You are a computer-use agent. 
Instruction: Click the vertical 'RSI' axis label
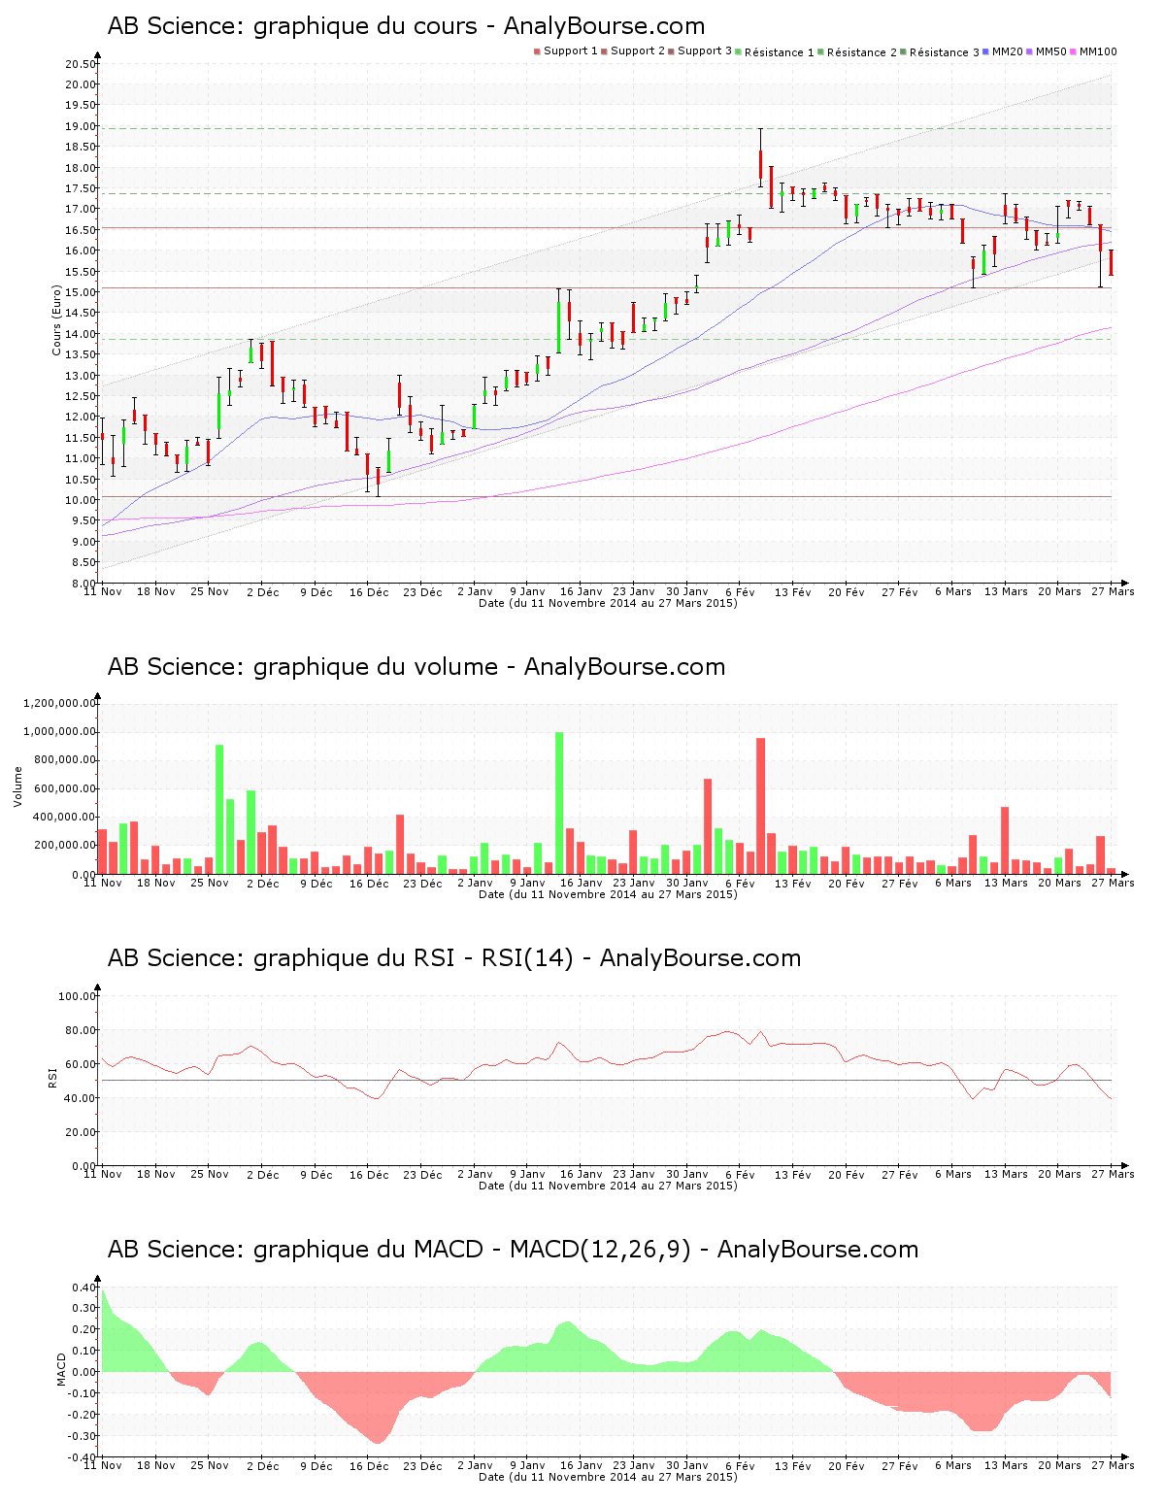pyautogui.click(x=52, y=1078)
